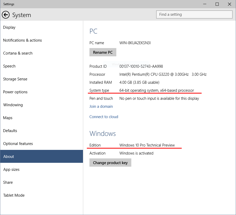Click the Settings title bar text
This screenshot has height=215, width=236.
pyautogui.click(x=9, y=4)
